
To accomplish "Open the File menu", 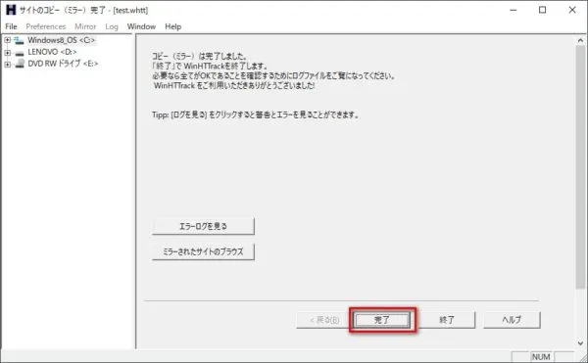I will point(11,26).
